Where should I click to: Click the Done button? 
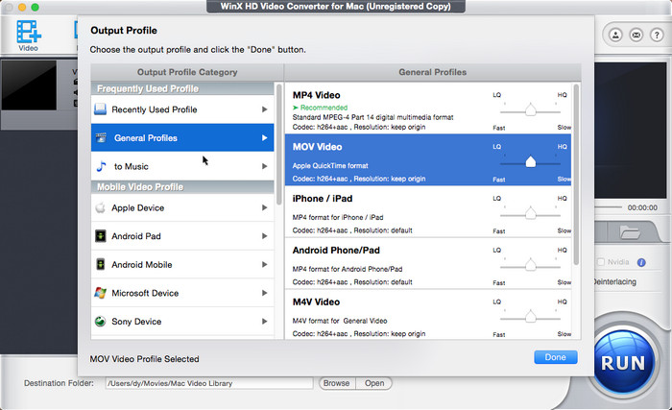556,357
